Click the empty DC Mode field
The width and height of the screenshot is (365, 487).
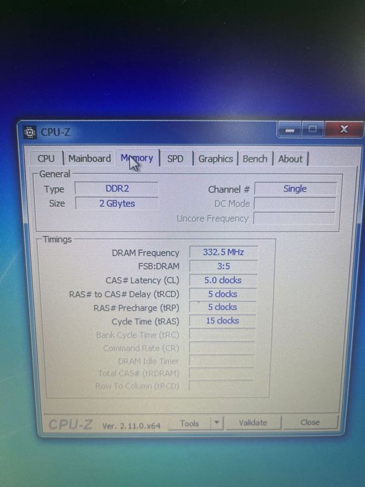(295, 204)
